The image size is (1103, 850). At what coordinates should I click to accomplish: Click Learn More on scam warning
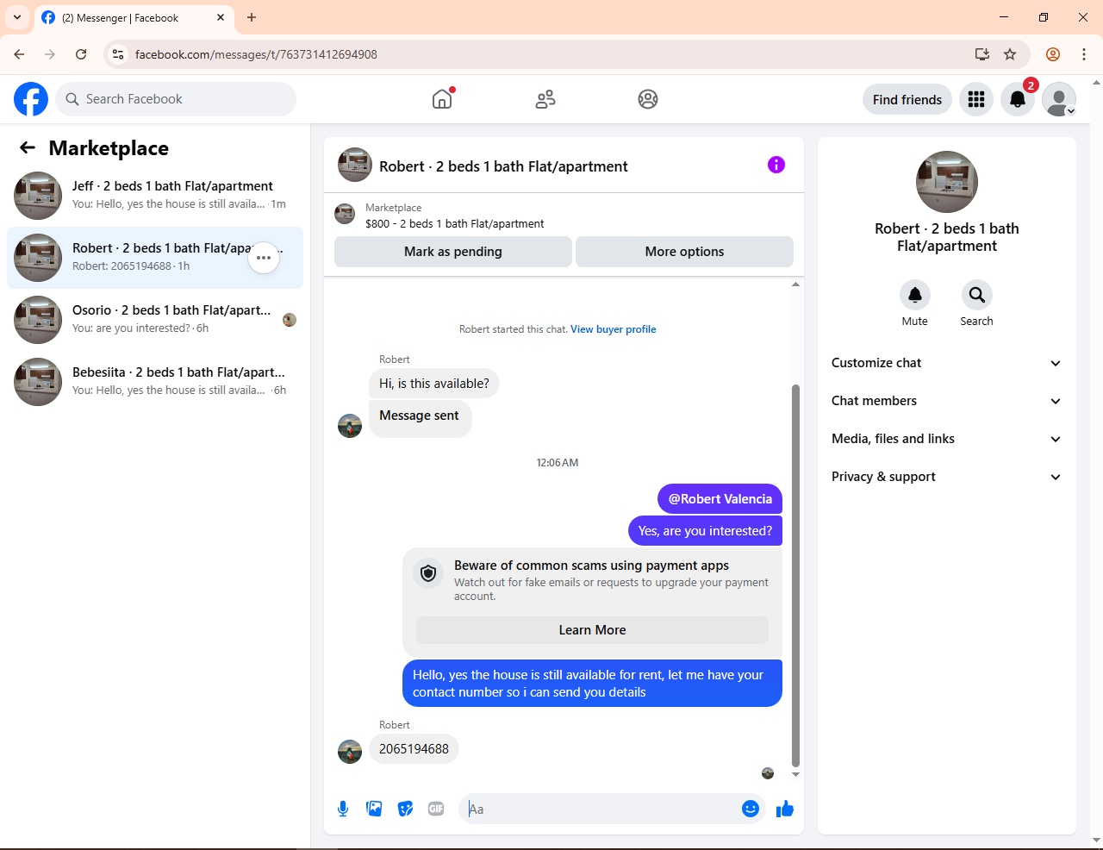point(592,630)
